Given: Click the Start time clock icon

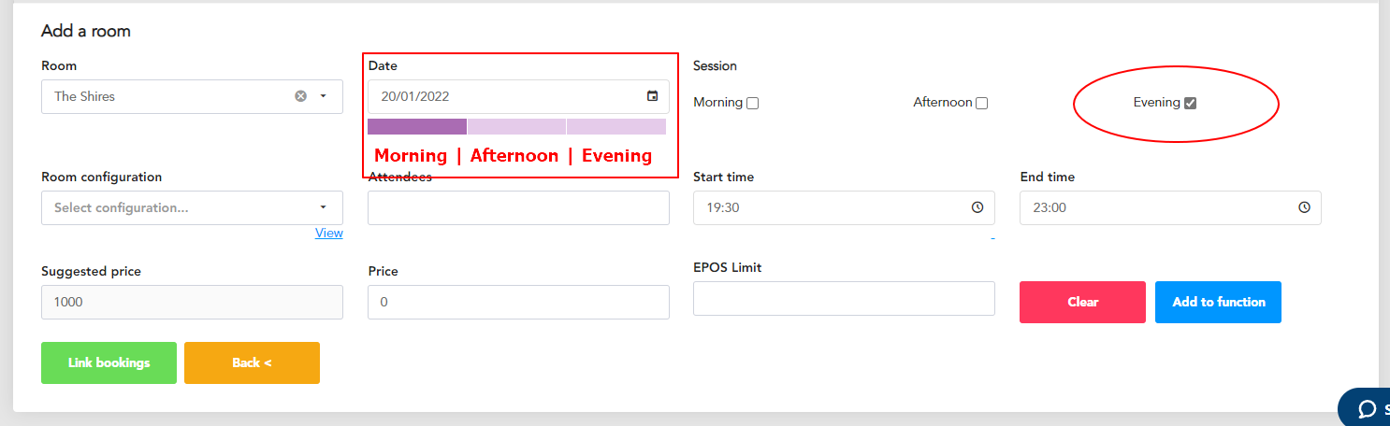Looking at the screenshot, I should [977, 207].
